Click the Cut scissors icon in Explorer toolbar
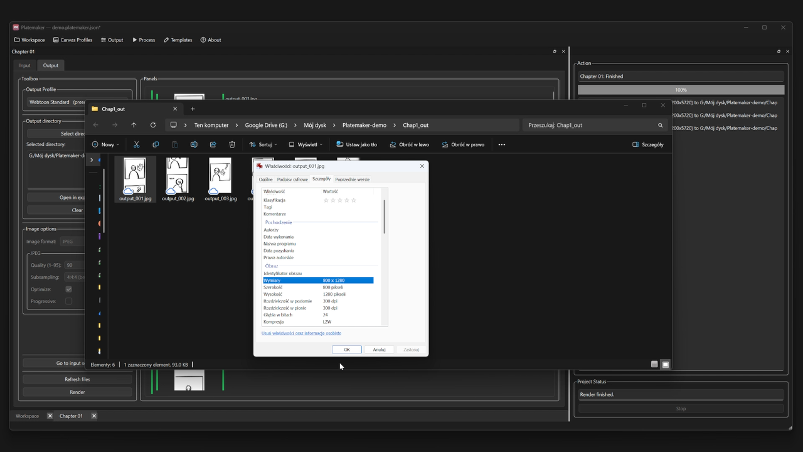 (x=136, y=144)
